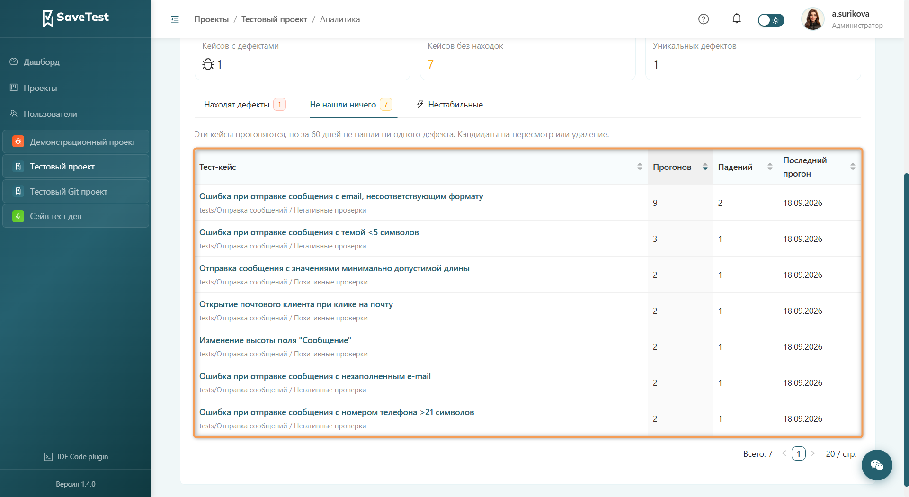Screen dimensions: 909x497
Task: Open Тестовый проект in the sidebar
Action: tap(76, 167)
